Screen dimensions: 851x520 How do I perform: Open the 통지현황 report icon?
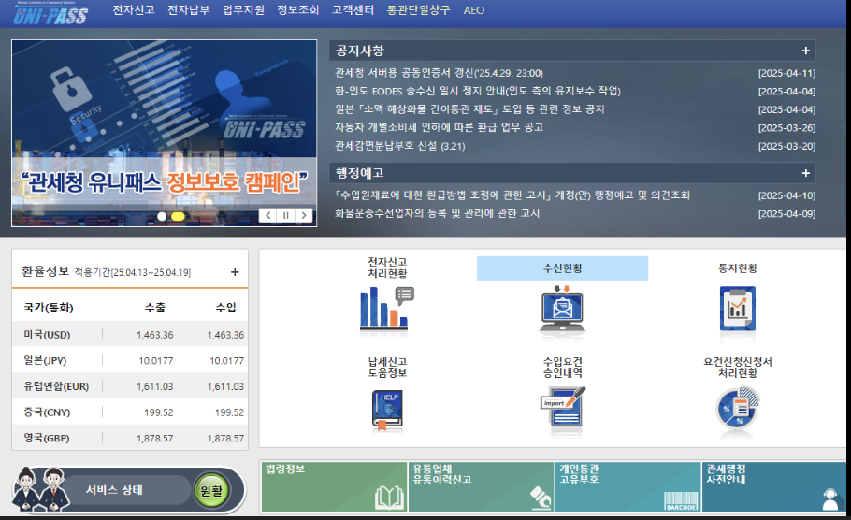click(738, 309)
